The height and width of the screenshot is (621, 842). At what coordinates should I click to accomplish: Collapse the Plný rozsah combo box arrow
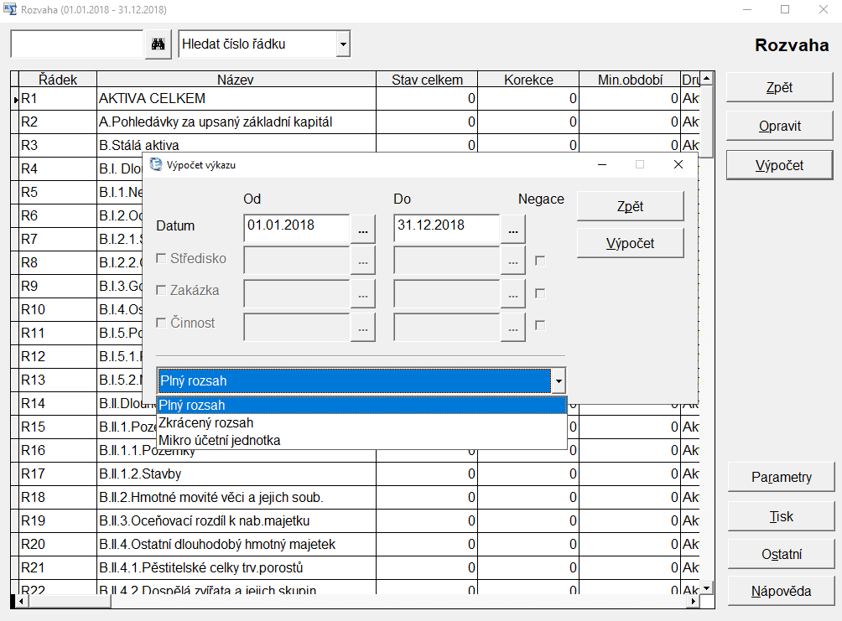[x=559, y=381]
